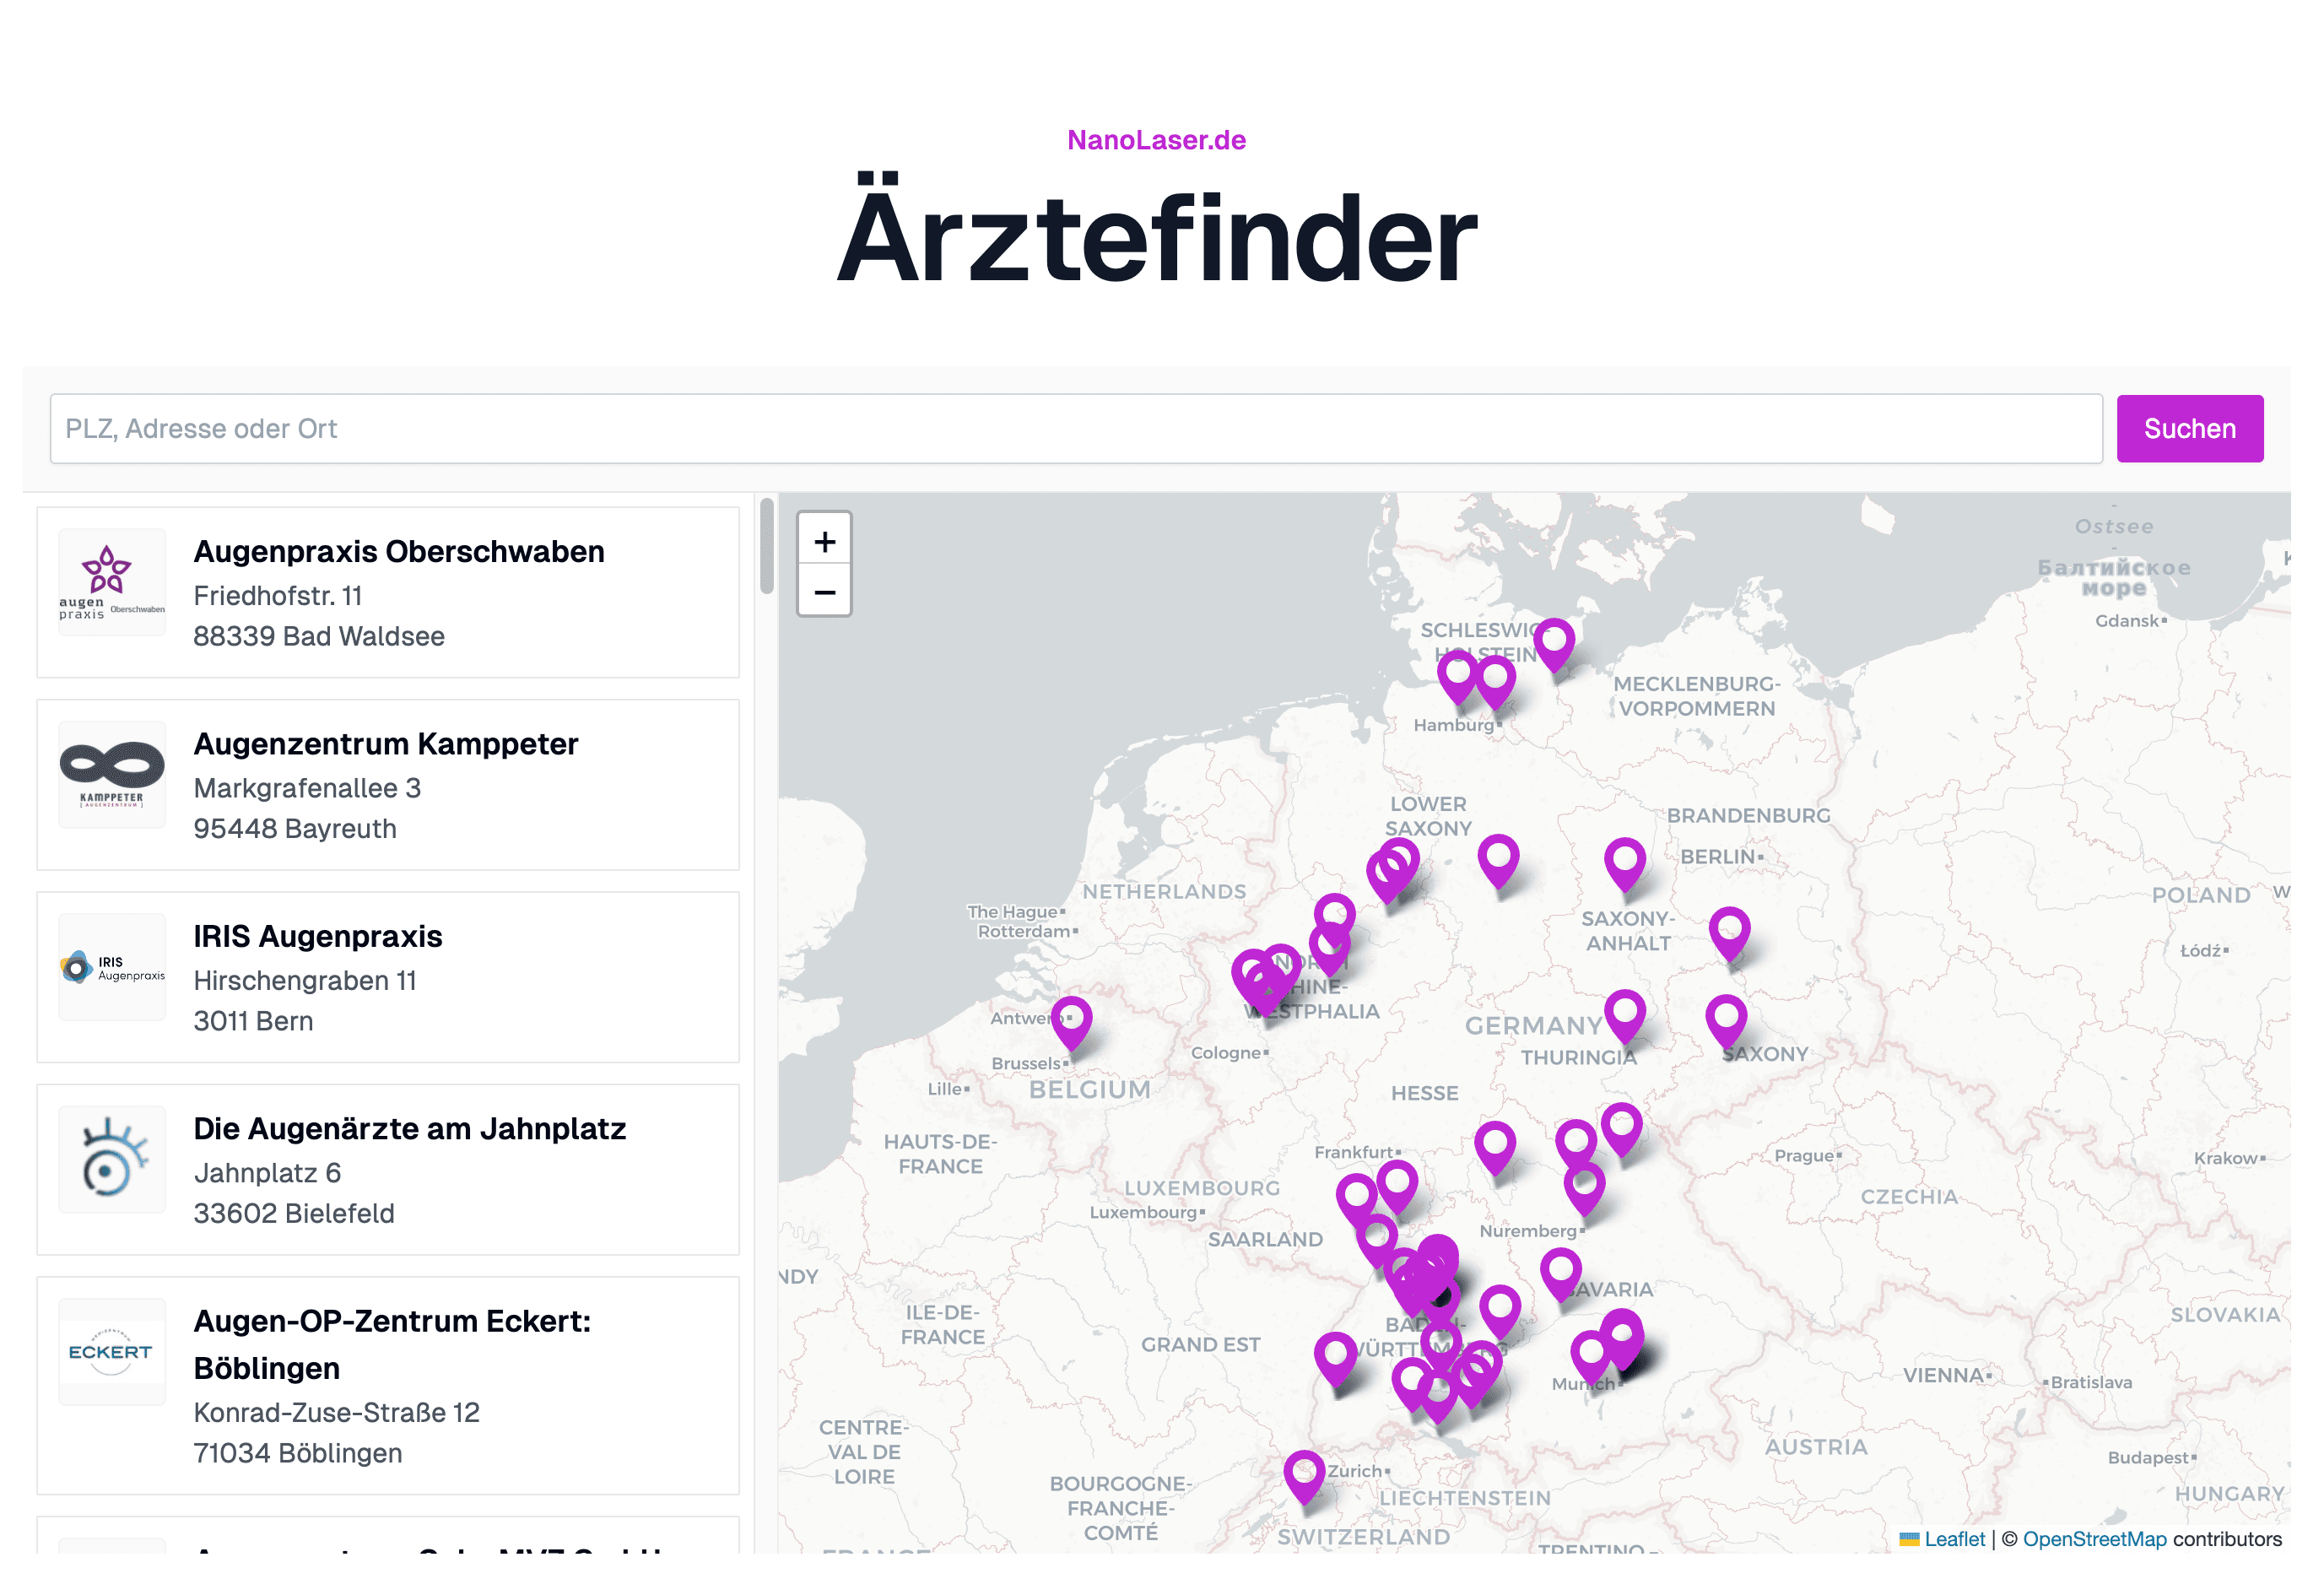Viewport: 2324px width, 1595px height.
Task: Select the pin in Grand Est near Baden border
Action: coord(1335,1358)
